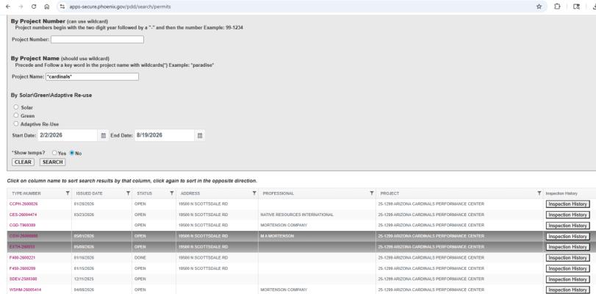Open the ADDRESS column filter icon
Image resolution: width=596 pixels, height=294 pixels.
pos(254,193)
